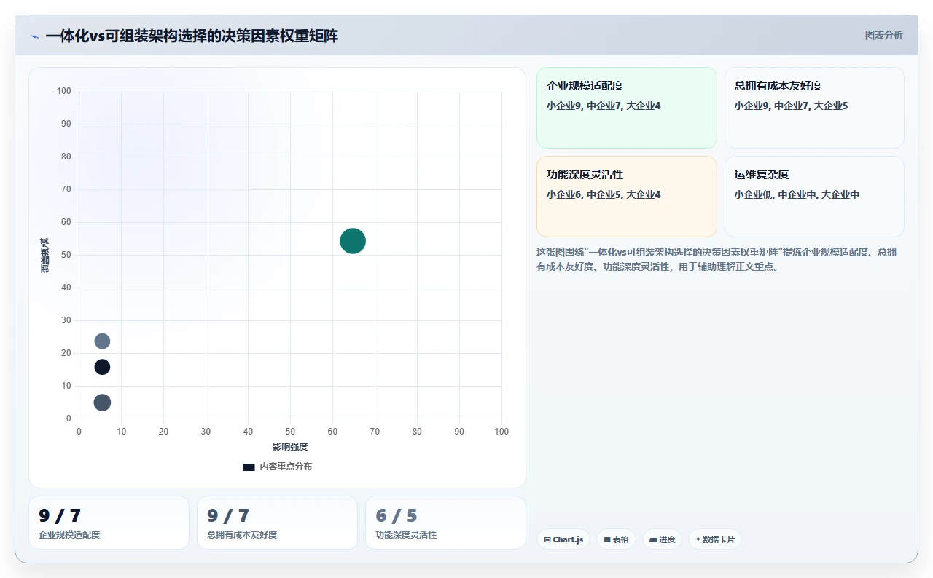
Task: Click the text 小企业6, 中企业5, 大企业4
Action: [x=604, y=195]
